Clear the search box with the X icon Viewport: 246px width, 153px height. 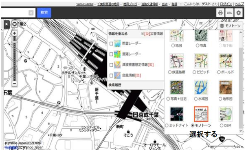pyautogui.click(x=31, y=13)
